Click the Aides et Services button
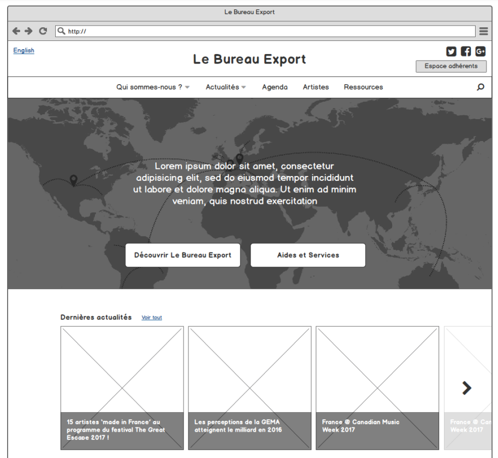Screen dimensions: 498x458 pyautogui.click(x=308, y=255)
